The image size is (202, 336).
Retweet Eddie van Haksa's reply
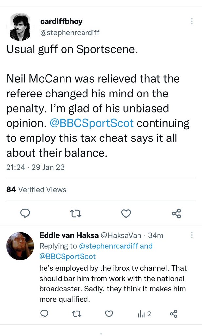coord(76,314)
